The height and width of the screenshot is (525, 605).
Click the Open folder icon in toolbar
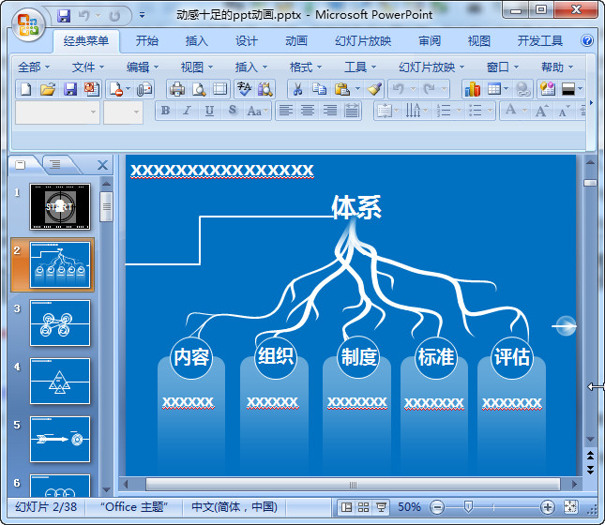pos(48,89)
